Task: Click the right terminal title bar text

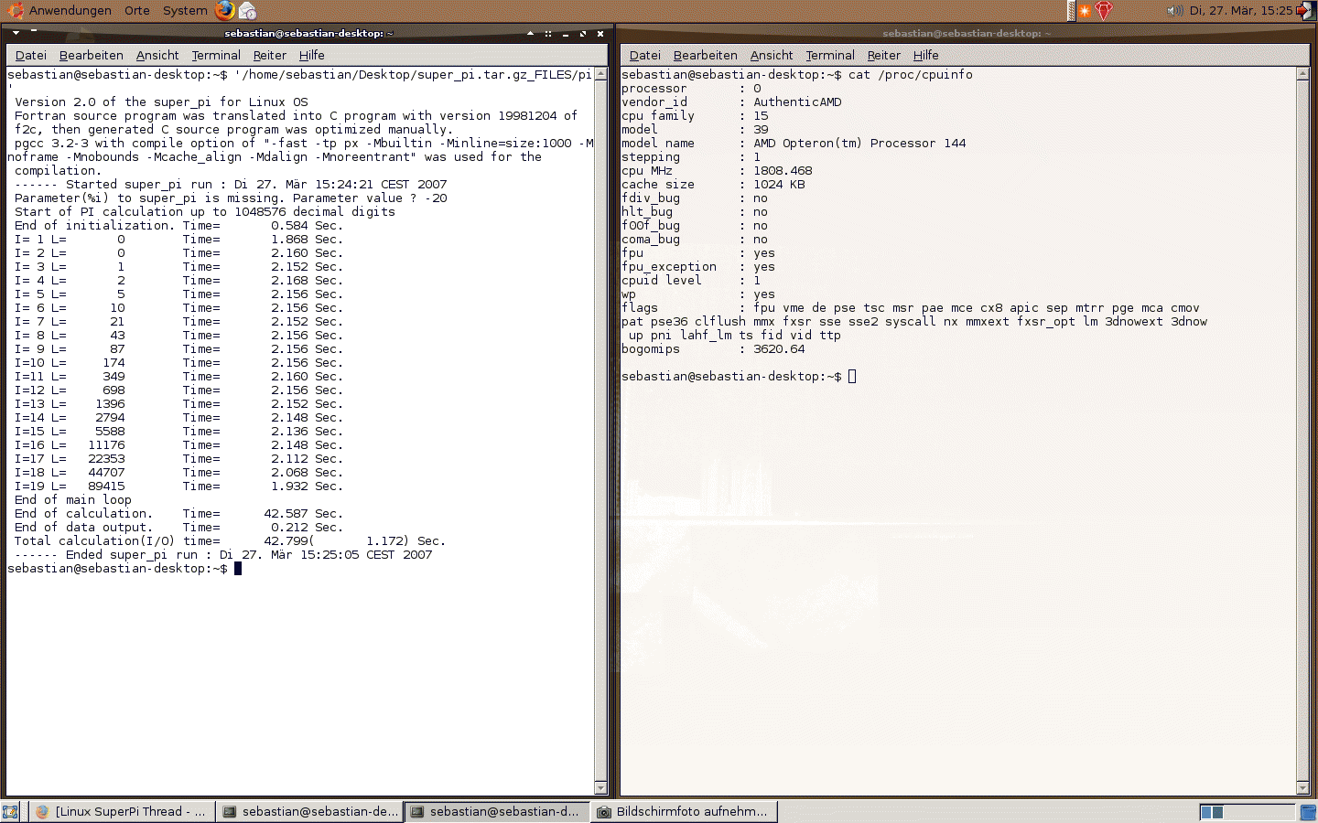Action: pyautogui.click(x=967, y=33)
